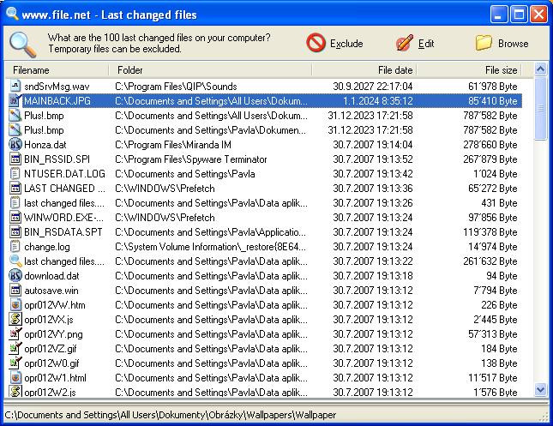The image size is (553, 426).
Task: Click the script icon of opr012VX.js
Action: coord(15,319)
